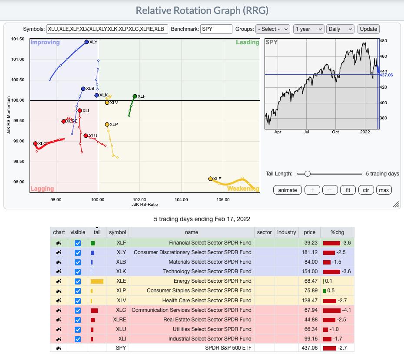The image size is (404, 354).
Task: Click in the Benchmark SPY field
Action: click(216, 29)
